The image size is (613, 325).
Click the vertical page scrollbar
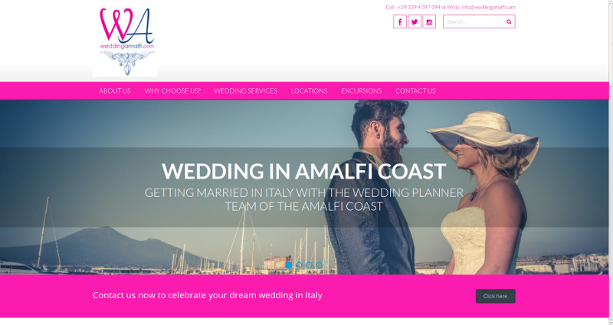[611, 162]
